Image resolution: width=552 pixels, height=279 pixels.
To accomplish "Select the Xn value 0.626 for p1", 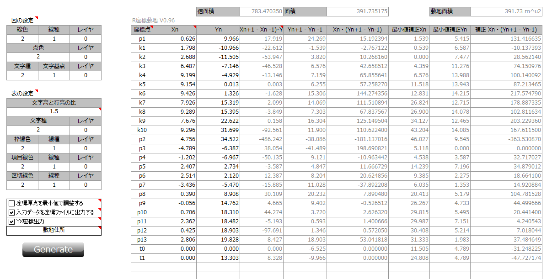I will 175,39.
